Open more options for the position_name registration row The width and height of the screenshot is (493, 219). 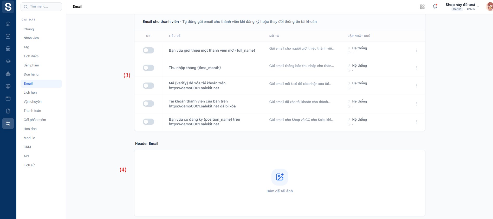416,122
